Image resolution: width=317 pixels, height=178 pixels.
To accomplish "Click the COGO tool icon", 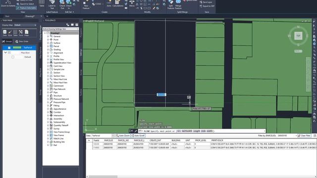I will 97,4.
